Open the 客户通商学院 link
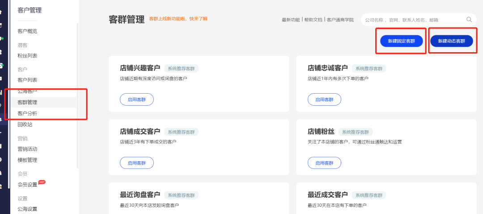This screenshot has height=214, width=483. coord(340,20)
